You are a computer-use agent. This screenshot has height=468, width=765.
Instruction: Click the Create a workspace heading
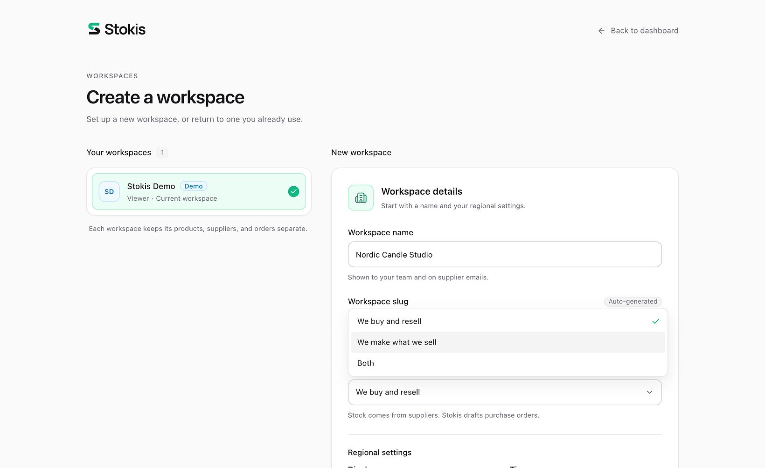166,97
